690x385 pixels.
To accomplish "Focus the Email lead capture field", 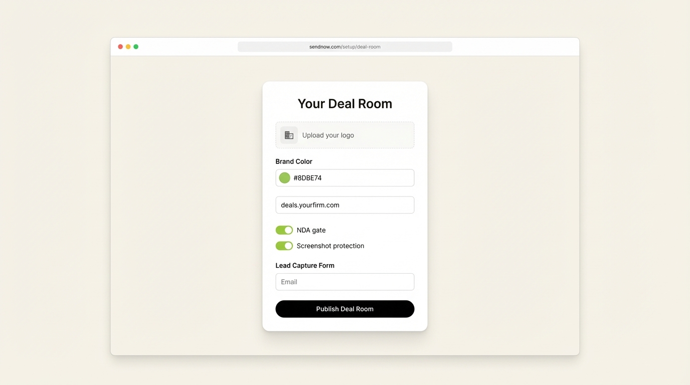I will (x=344, y=282).
